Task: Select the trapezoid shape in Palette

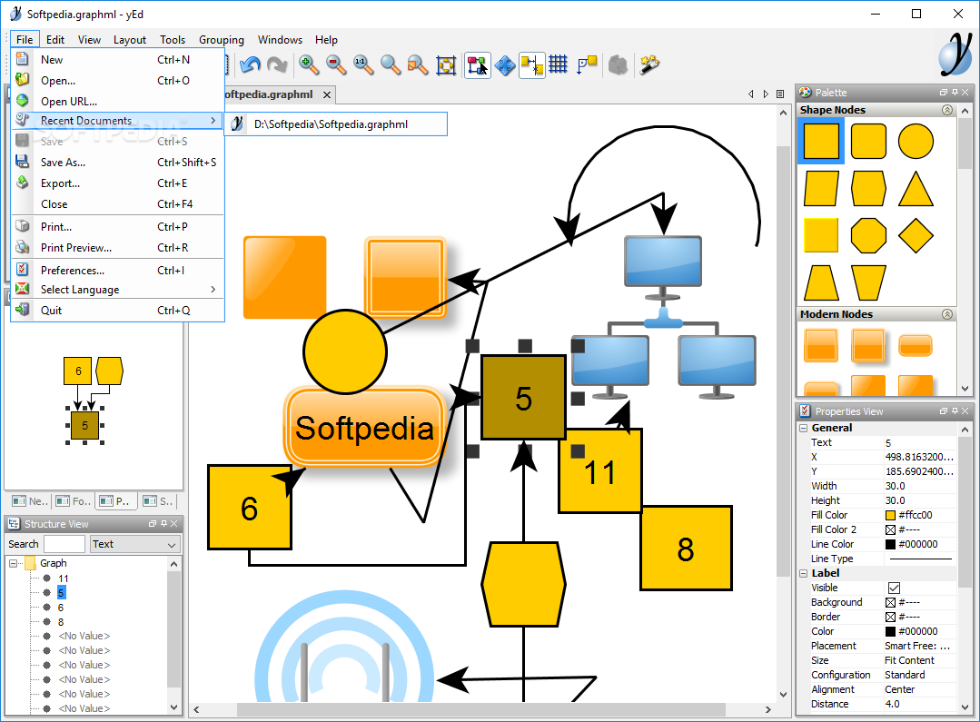Action: click(x=821, y=282)
